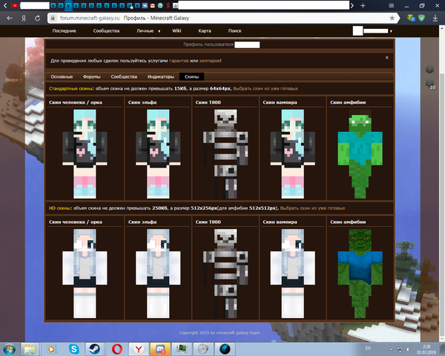445x356 pixels.
Task: Follow the хелперов link
Action: (209, 61)
